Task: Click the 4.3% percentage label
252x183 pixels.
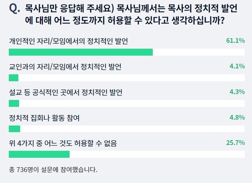Action: [x=237, y=92]
